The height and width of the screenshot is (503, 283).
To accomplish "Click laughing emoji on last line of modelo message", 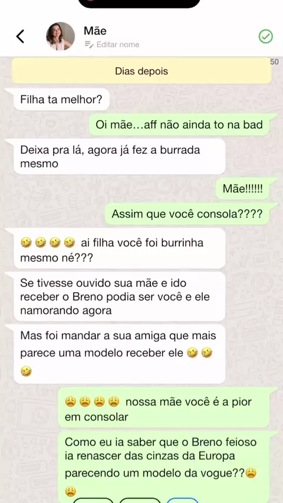I will point(26,372).
